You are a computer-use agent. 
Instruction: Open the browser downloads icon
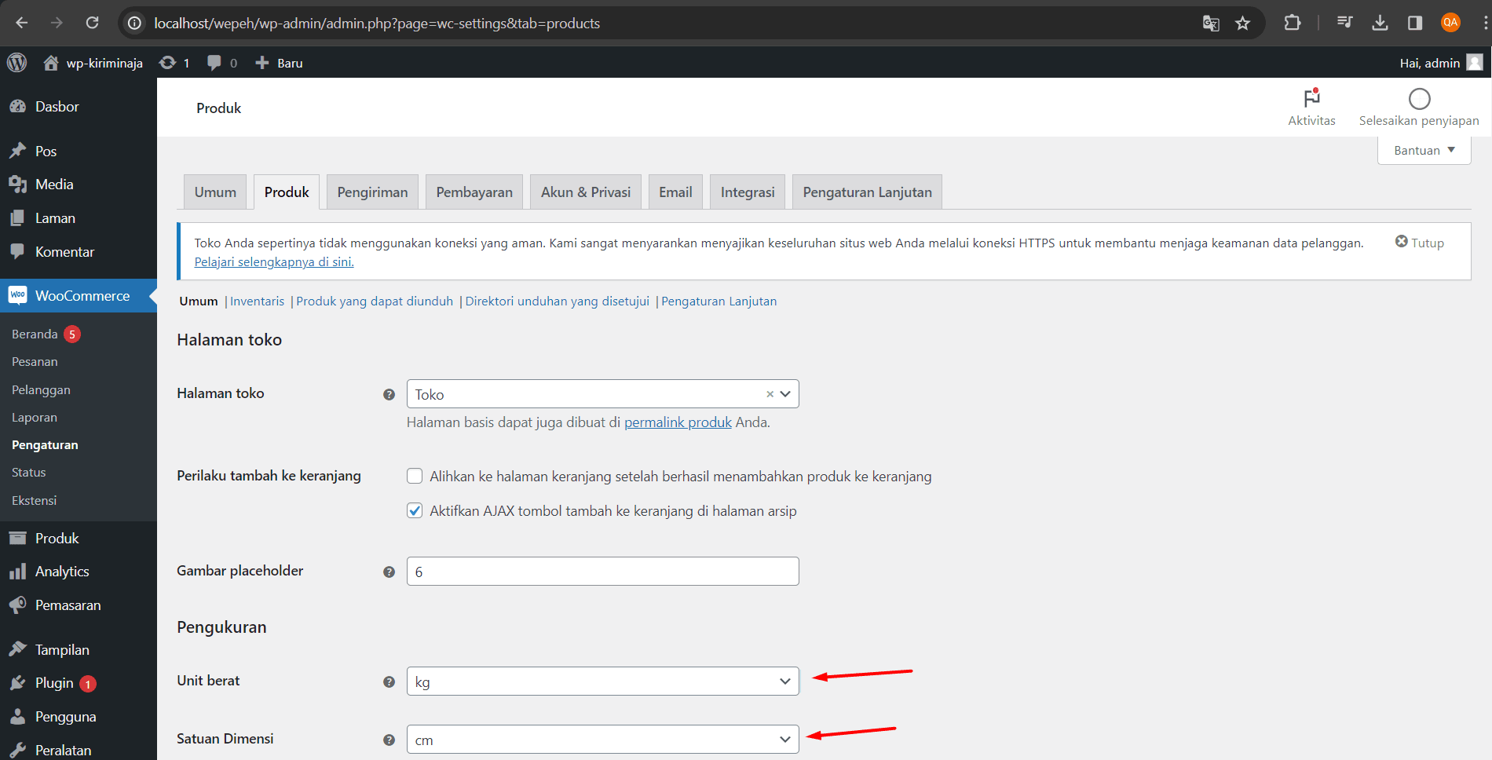point(1380,24)
